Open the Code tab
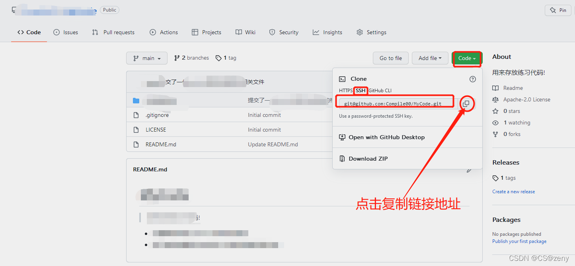 pyautogui.click(x=29, y=32)
